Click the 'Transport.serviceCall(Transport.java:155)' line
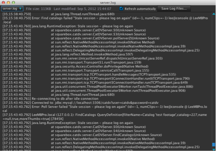Image resolution: width=216 pixels, height=151 pixels. [76, 70]
